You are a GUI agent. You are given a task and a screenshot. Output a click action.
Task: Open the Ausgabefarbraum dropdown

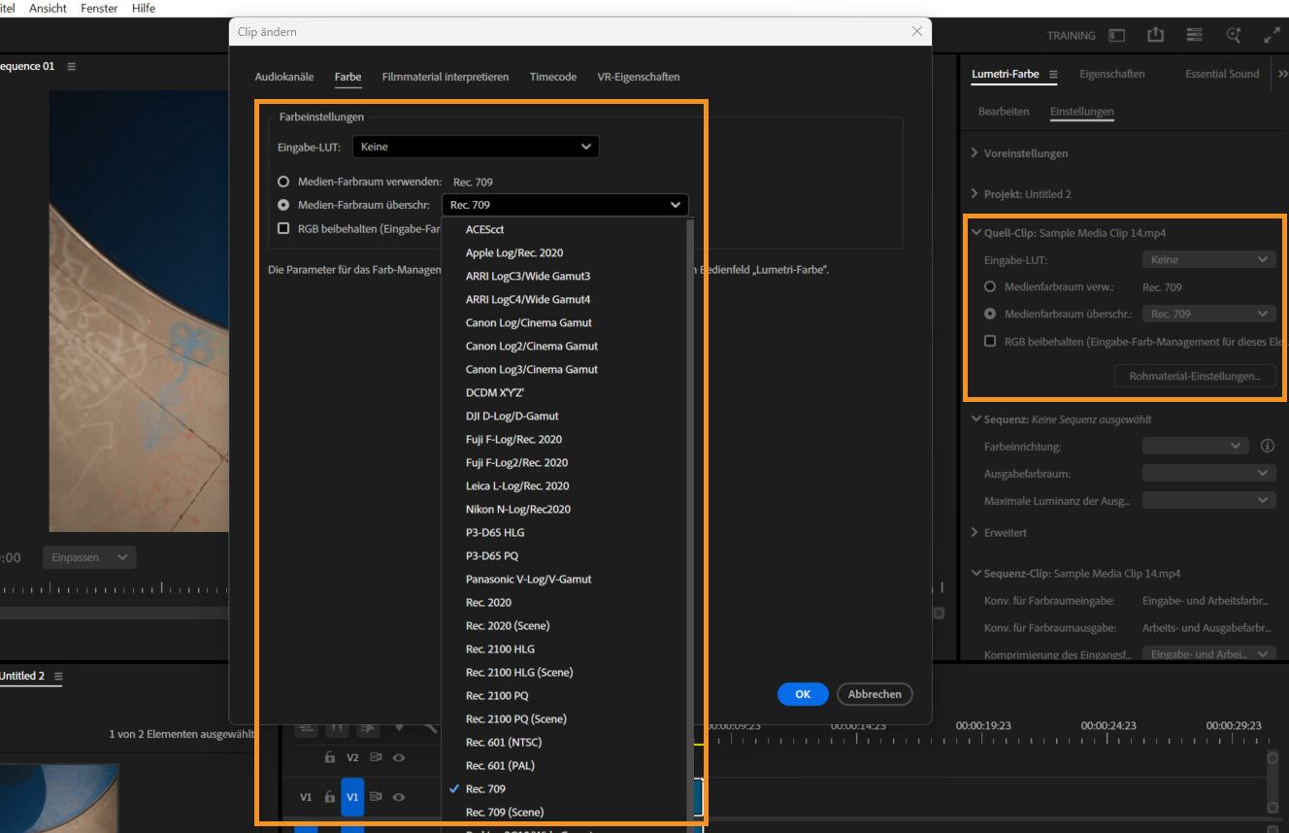(x=1207, y=471)
